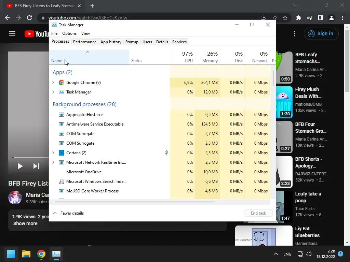The image size is (350, 262).
Task: Click Task Manager horizontal scrollbar
Action: coord(135,202)
